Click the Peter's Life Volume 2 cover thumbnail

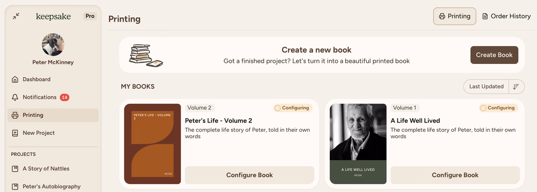tap(153, 144)
